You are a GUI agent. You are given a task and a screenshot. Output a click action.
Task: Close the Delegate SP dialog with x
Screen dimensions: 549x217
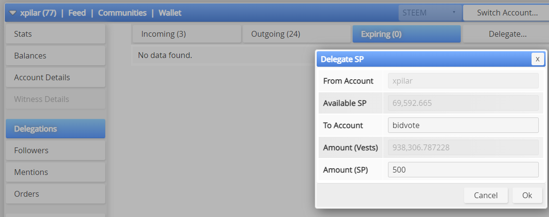[x=537, y=59]
